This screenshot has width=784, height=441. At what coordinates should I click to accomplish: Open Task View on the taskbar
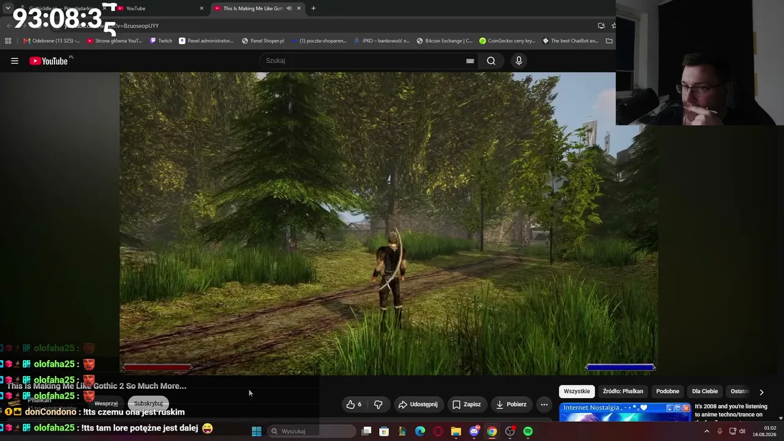click(x=366, y=431)
